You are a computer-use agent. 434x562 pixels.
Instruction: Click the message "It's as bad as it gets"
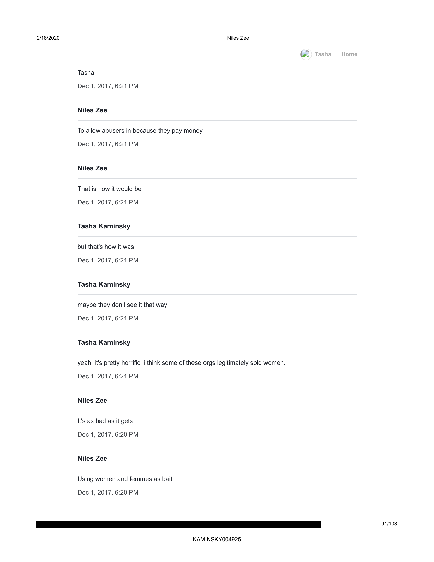click(105, 421)
